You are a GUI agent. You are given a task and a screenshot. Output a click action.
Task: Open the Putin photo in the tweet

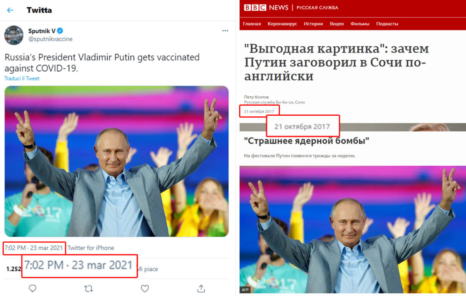[117, 161]
